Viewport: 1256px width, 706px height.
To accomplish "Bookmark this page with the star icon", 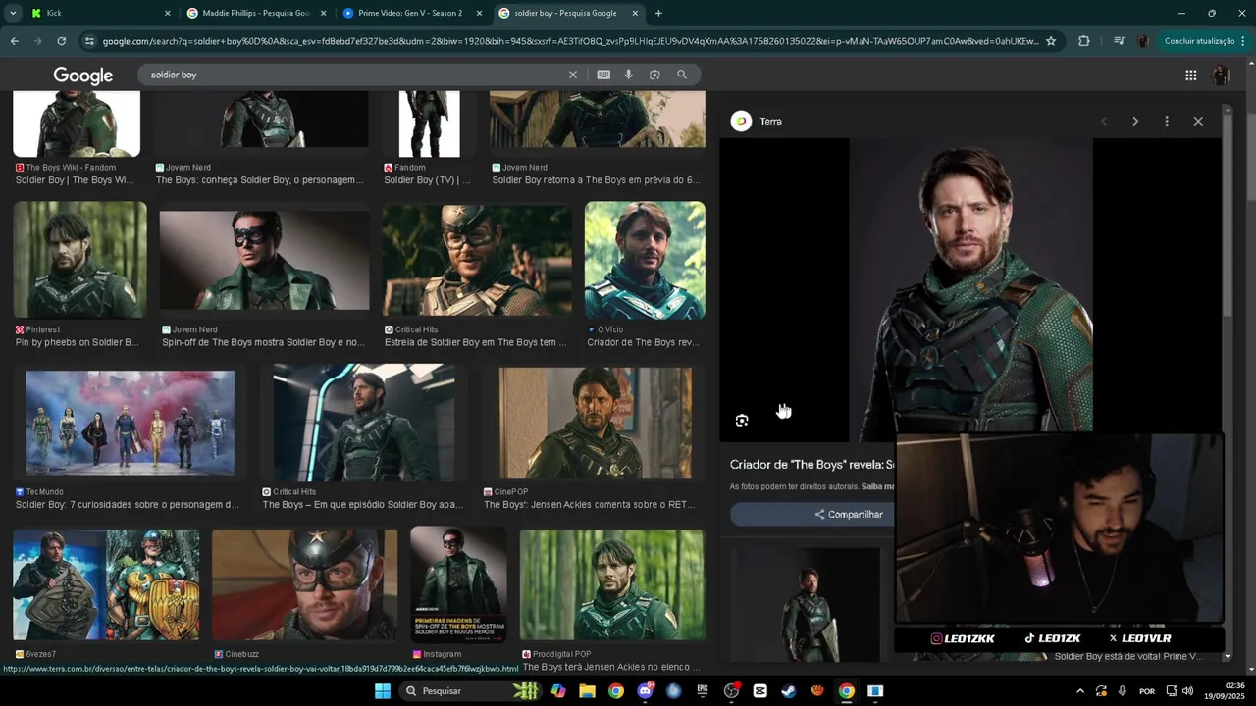I will click(x=1051, y=41).
